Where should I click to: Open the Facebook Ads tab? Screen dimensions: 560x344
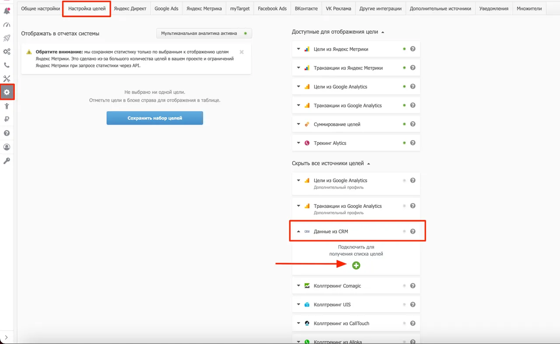[272, 9]
